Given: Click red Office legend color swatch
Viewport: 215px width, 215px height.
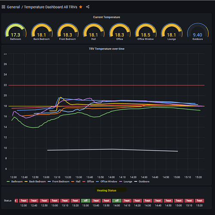Looking at the screenshot, I should (84, 181).
